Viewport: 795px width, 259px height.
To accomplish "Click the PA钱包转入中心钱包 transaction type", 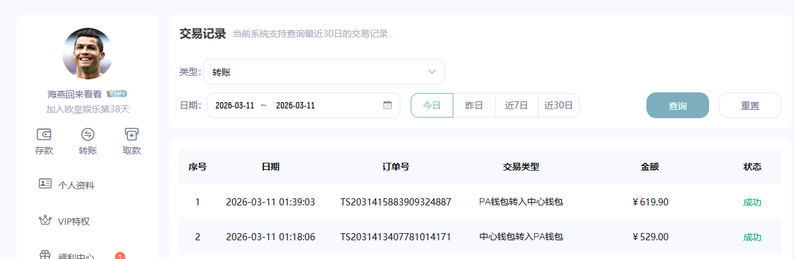I will (x=521, y=202).
